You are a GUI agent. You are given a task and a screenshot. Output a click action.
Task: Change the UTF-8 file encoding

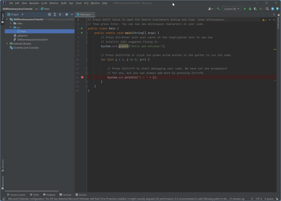click(x=259, y=199)
